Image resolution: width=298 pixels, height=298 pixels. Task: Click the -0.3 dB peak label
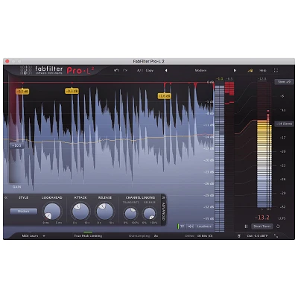pyautogui.click(x=72, y=91)
